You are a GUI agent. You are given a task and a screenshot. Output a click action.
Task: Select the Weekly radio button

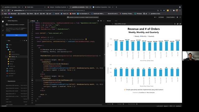pos(134,36)
